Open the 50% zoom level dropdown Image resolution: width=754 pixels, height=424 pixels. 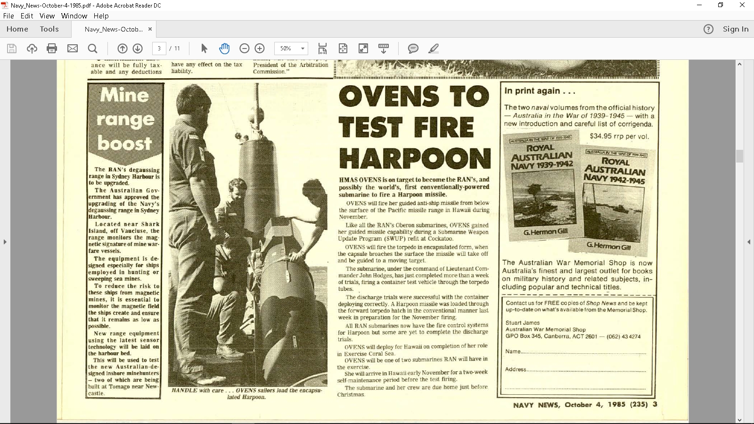coord(303,49)
